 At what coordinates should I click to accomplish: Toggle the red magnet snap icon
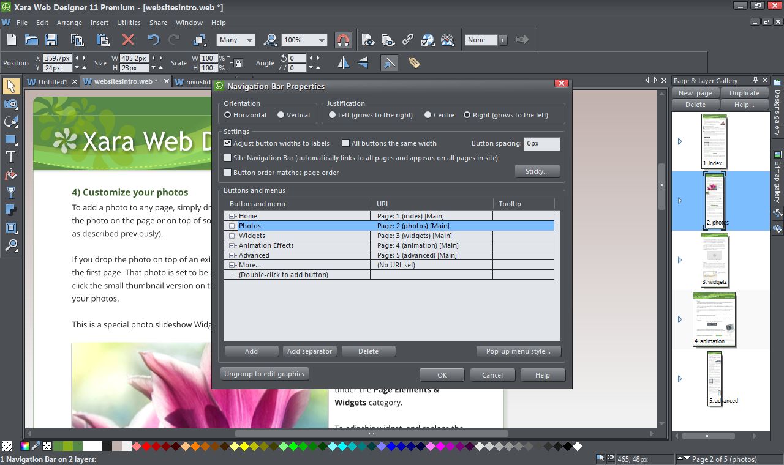[x=344, y=40]
